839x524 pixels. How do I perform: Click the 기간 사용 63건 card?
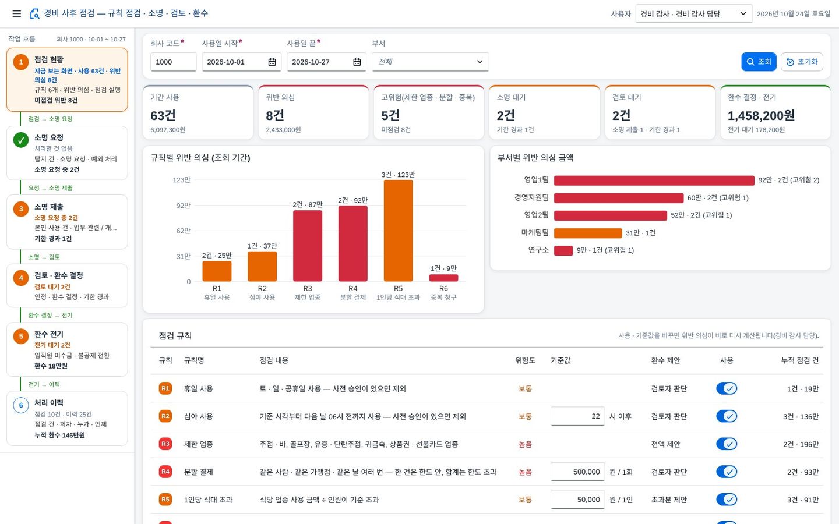pos(198,112)
